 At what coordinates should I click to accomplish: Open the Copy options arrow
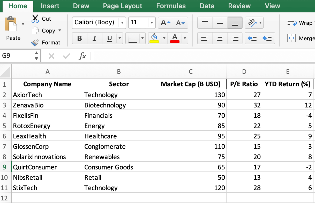pos(60,30)
